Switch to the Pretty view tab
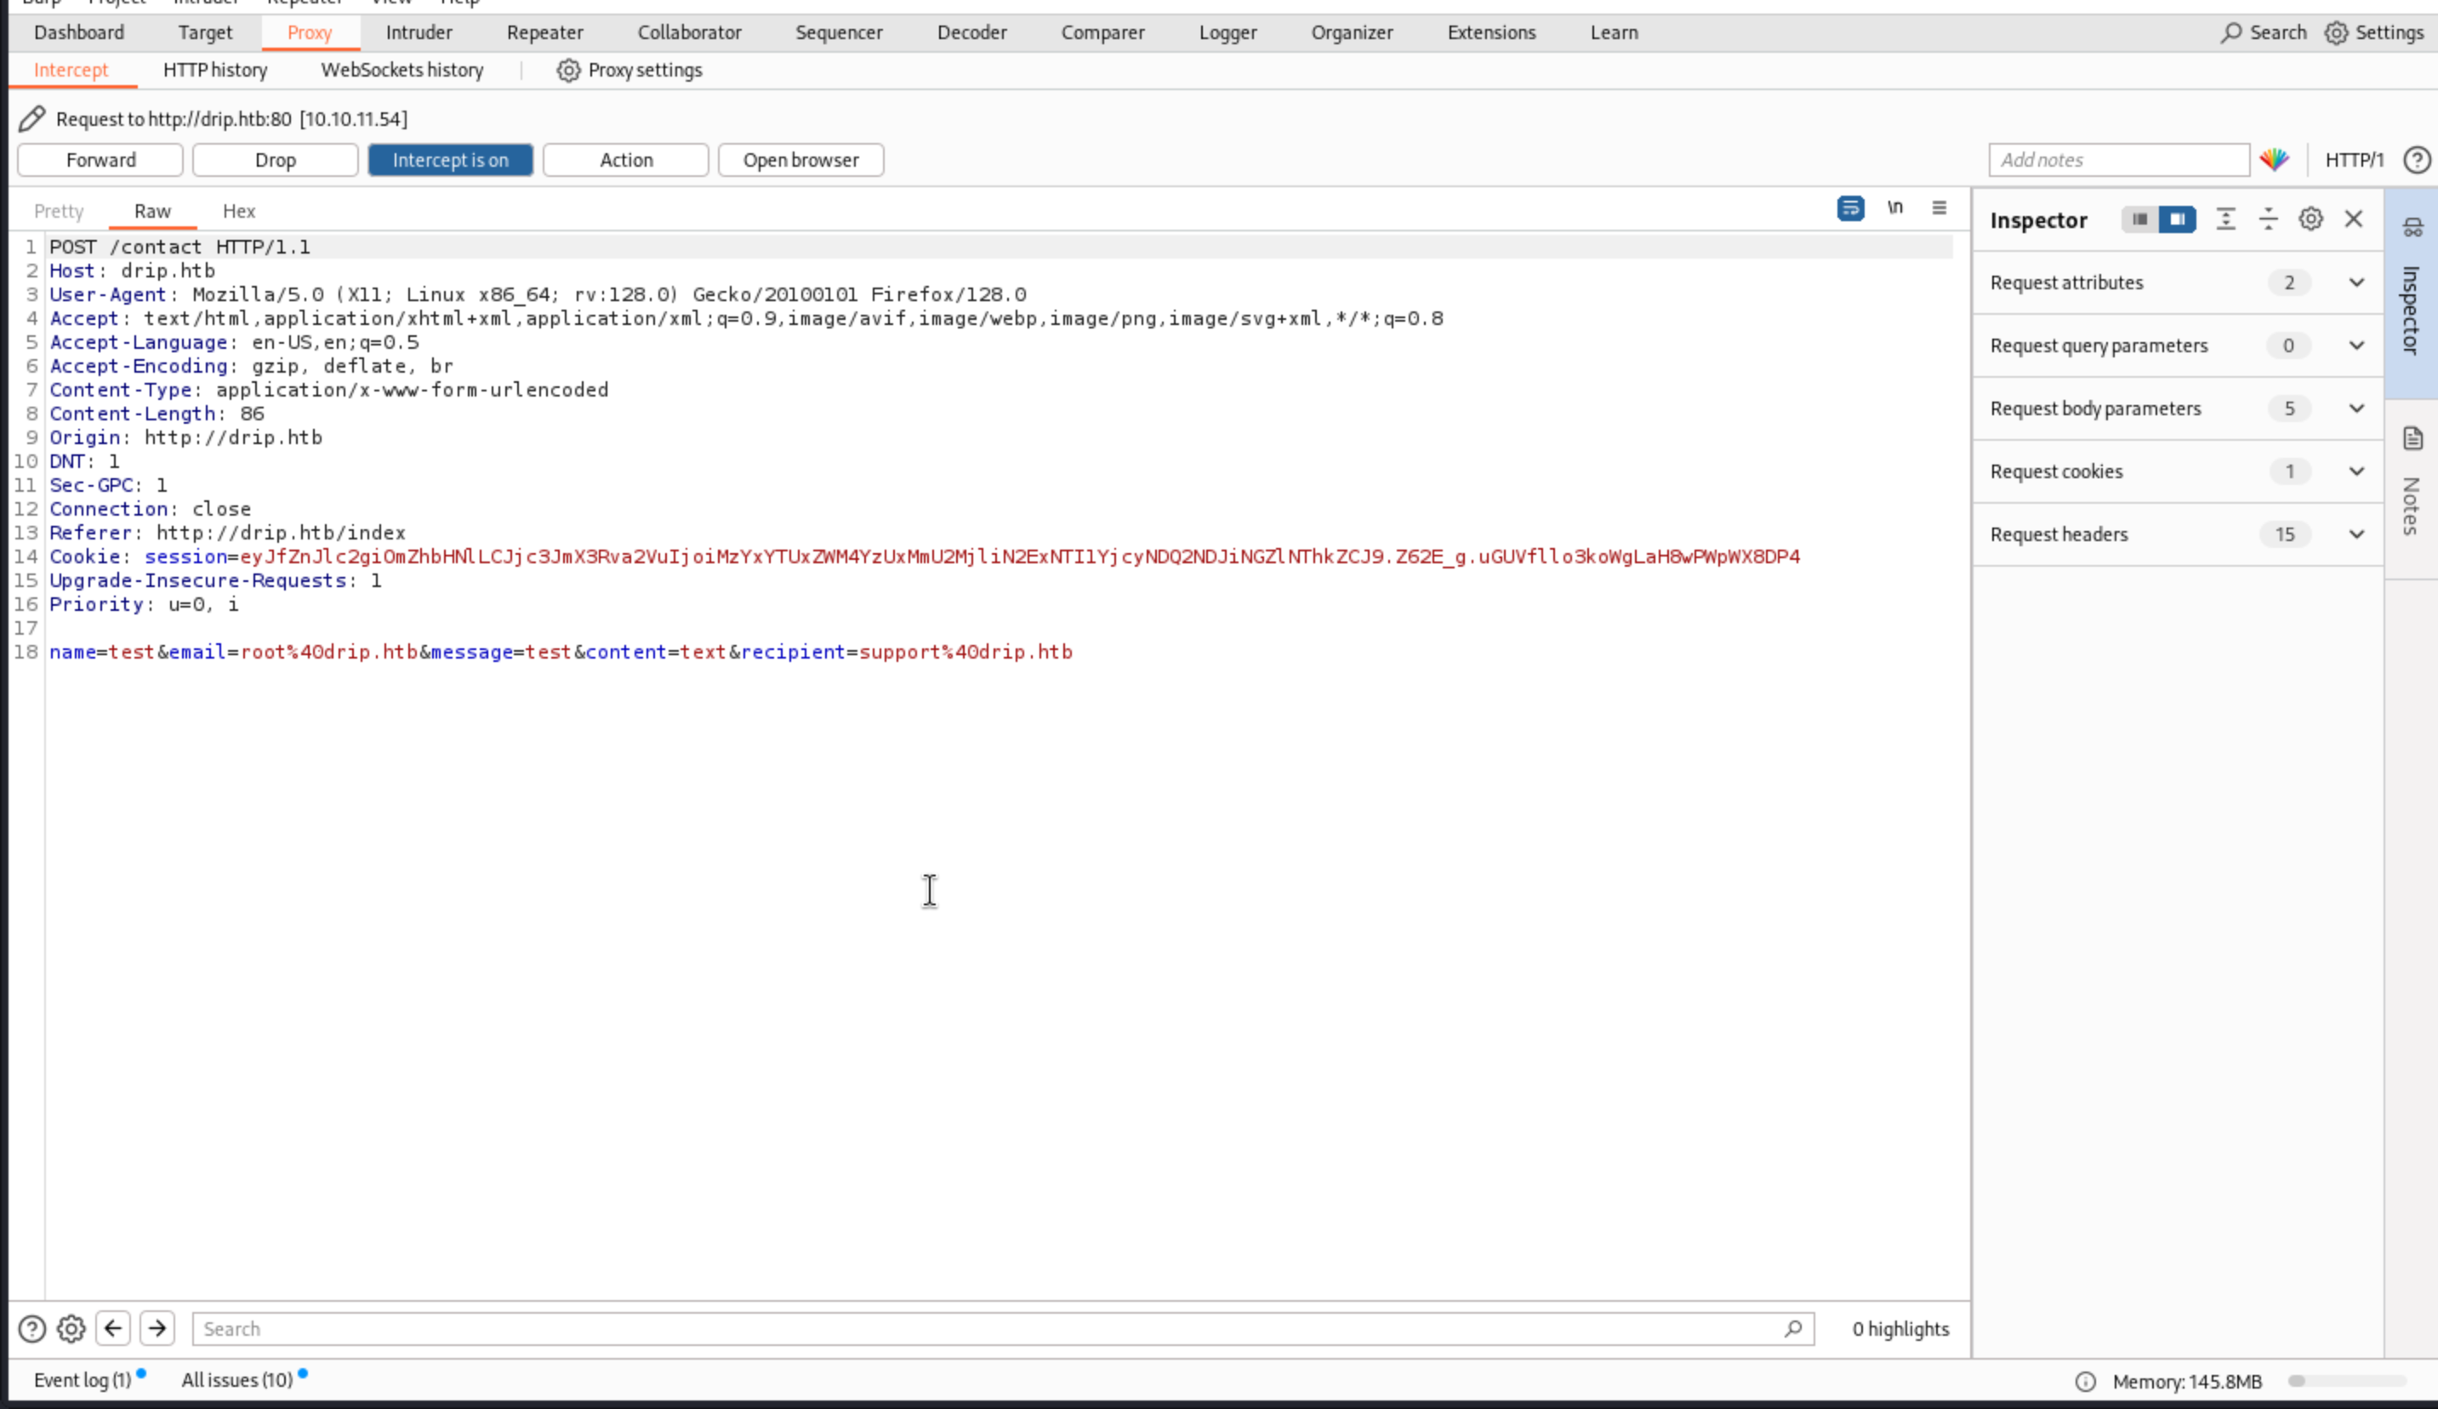 59,211
